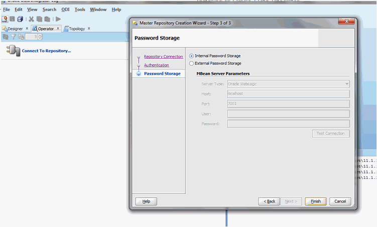Viewport: 377px width, 227px height.
Task: Click the wizard title bar icon
Action: pos(135,23)
